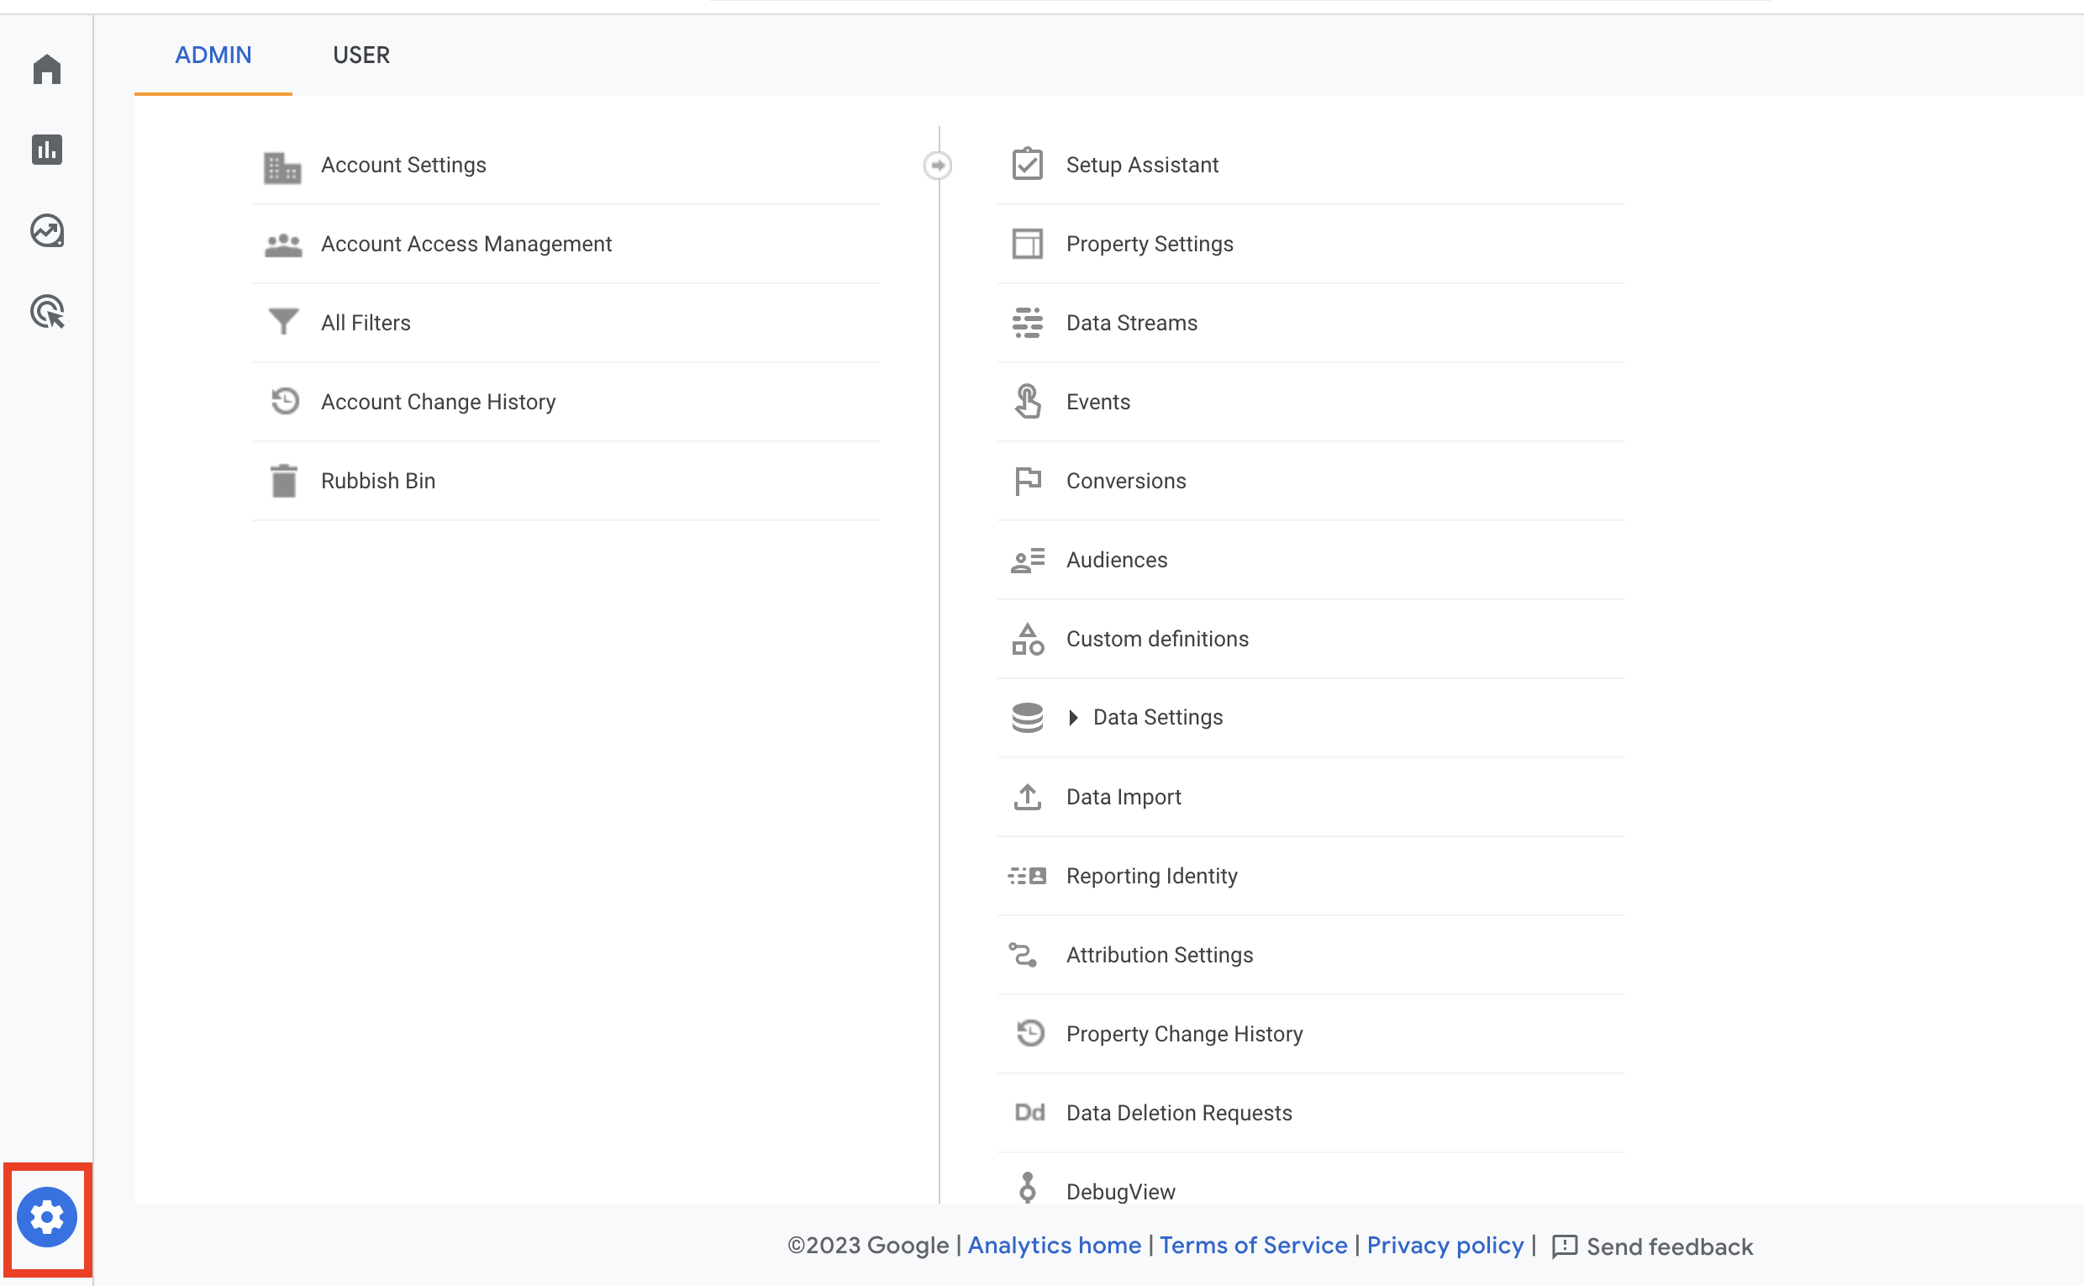The width and height of the screenshot is (2084, 1286).
Task: Open Account Settings
Action: pyautogui.click(x=403, y=165)
